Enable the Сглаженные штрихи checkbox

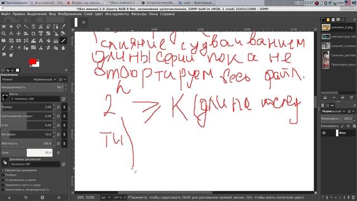3,180
